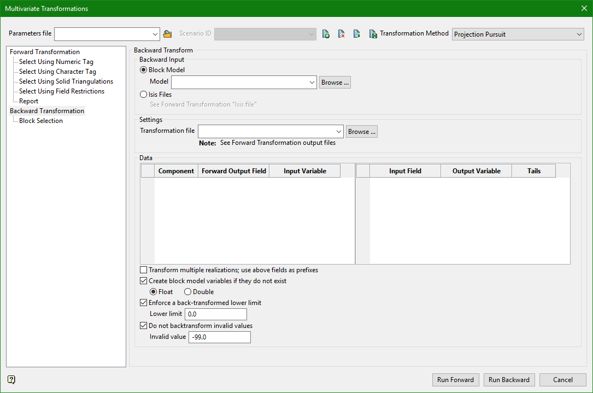593x393 pixels.
Task: Expand the Parameters file dropdown
Action: coord(155,34)
